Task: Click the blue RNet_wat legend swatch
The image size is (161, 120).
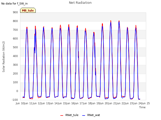Action: pos(84,115)
